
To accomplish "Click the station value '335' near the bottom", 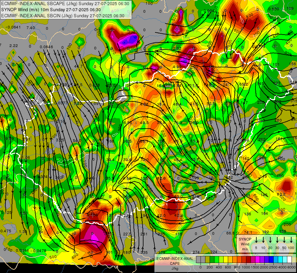I will 144,253.
